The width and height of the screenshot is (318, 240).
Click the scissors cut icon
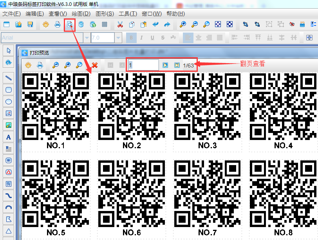tap(120, 24)
